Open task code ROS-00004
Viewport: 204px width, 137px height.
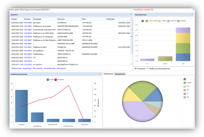[28, 23]
